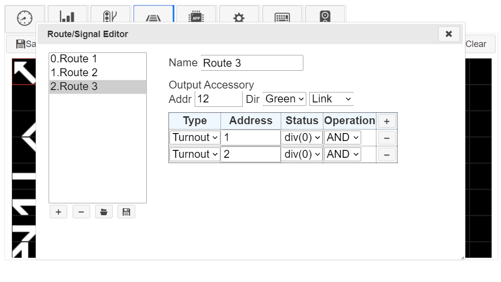
Task: Select Route 2 in the list
Action: click(x=97, y=73)
